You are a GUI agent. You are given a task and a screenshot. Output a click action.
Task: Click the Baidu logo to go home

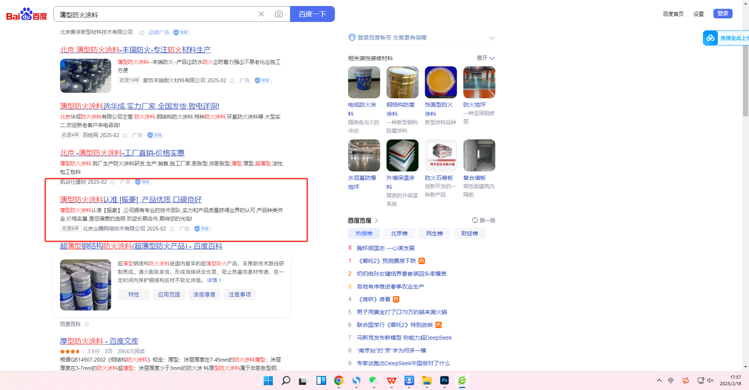[x=26, y=14]
